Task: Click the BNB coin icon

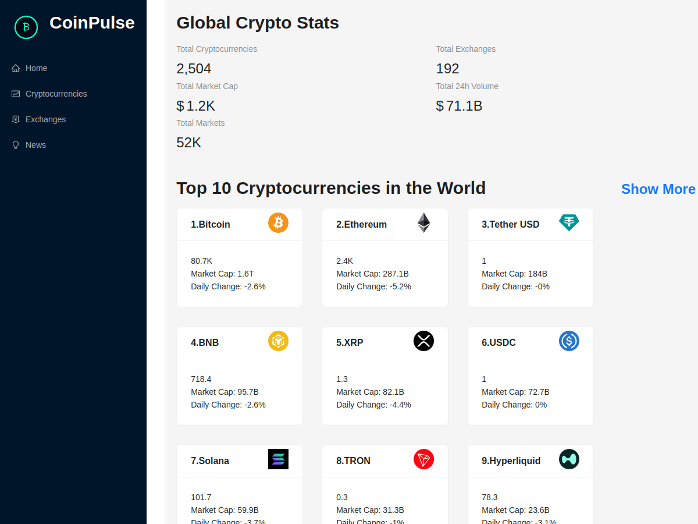Action: pos(278,341)
